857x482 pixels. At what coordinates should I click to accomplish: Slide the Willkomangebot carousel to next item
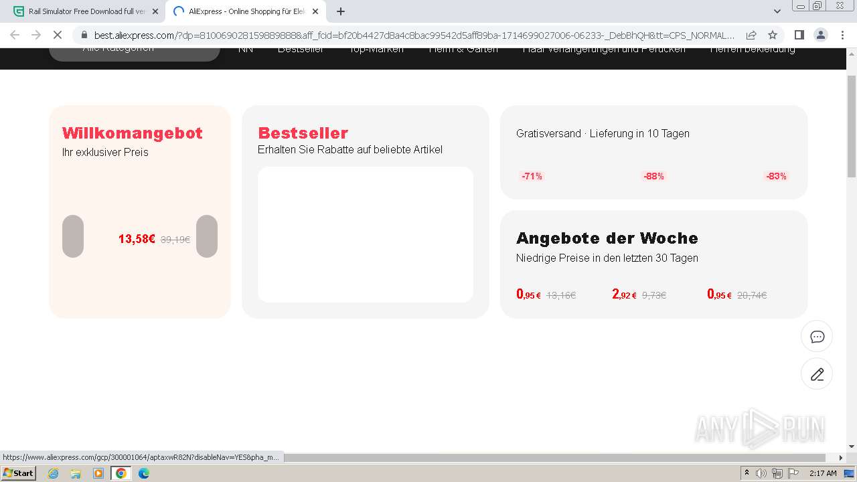207,236
